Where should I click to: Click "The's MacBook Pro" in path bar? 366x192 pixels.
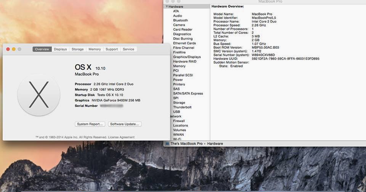click(186, 144)
